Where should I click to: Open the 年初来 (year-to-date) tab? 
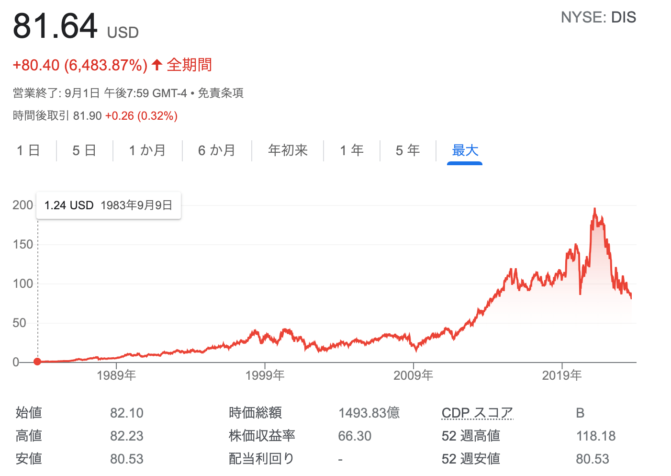click(x=288, y=150)
